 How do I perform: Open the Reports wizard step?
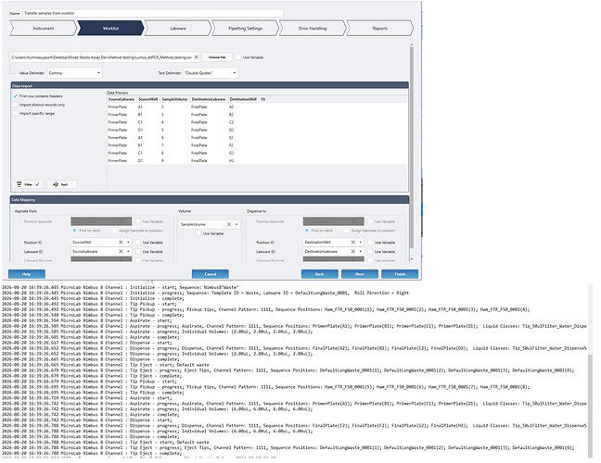(x=380, y=29)
